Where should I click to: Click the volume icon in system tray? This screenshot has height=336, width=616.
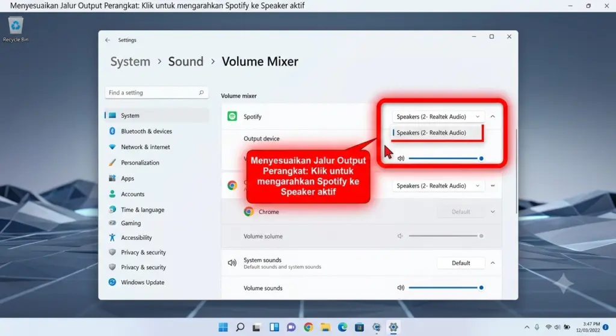point(558,327)
